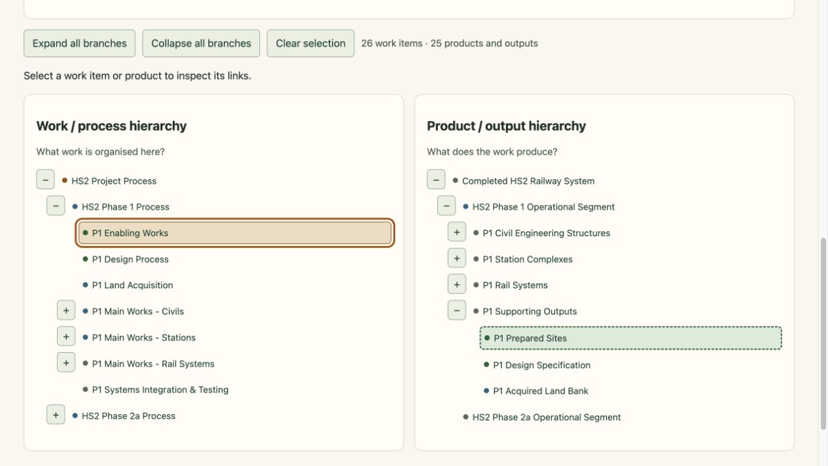Screen dimensions: 828x466
Task: Select P1 Design Specification product
Action: (542, 365)
